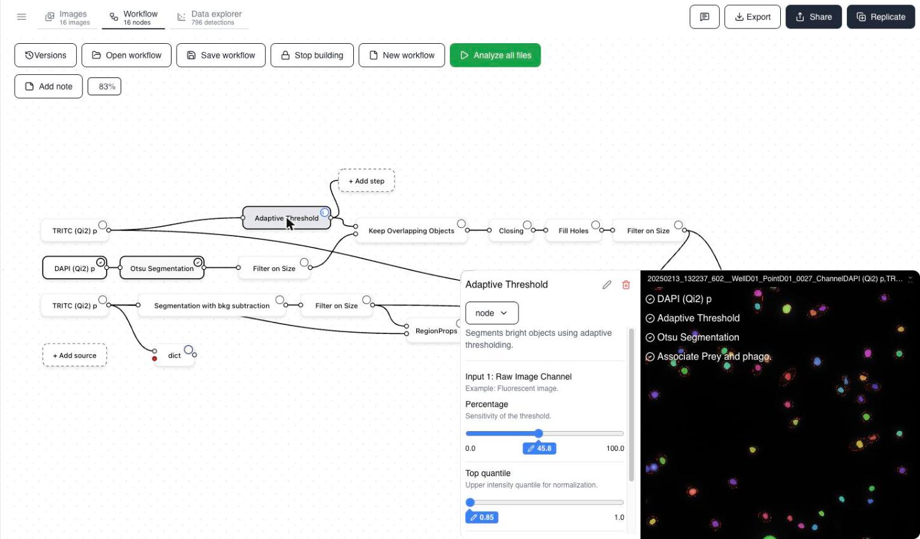Image resolution: width=920 pixels, height=539 pixels.
Task: Click Open workflow button
Action: 126,55
